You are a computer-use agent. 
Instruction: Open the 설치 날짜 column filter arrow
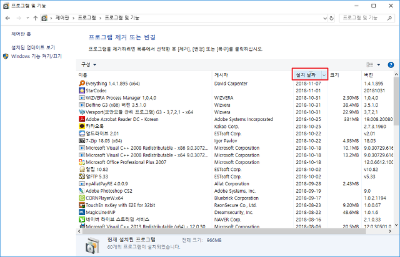[324, 75]
